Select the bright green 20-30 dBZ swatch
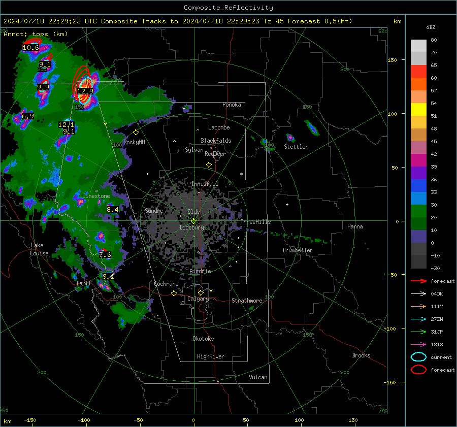This screenshot has width=457, height=427. [418, 211]
